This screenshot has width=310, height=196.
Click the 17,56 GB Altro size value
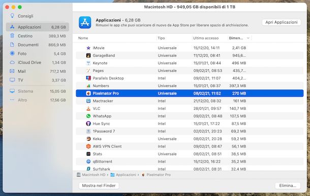58,100
